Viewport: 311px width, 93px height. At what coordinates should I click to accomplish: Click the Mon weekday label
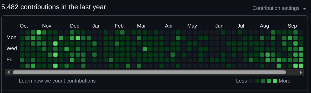(x=11, y=37)
